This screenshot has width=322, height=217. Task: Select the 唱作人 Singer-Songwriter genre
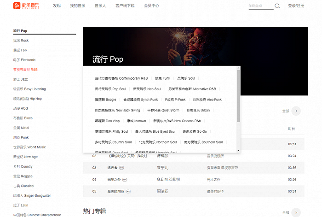32,195
